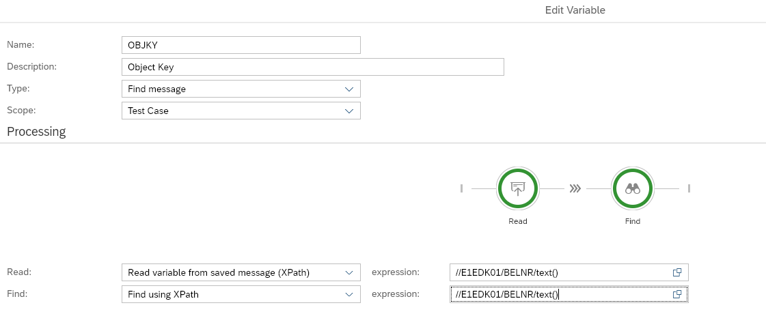This screenshot has width=766, height=314.
Task: Click the Description field with Object Key
Action: coord(312,67)
